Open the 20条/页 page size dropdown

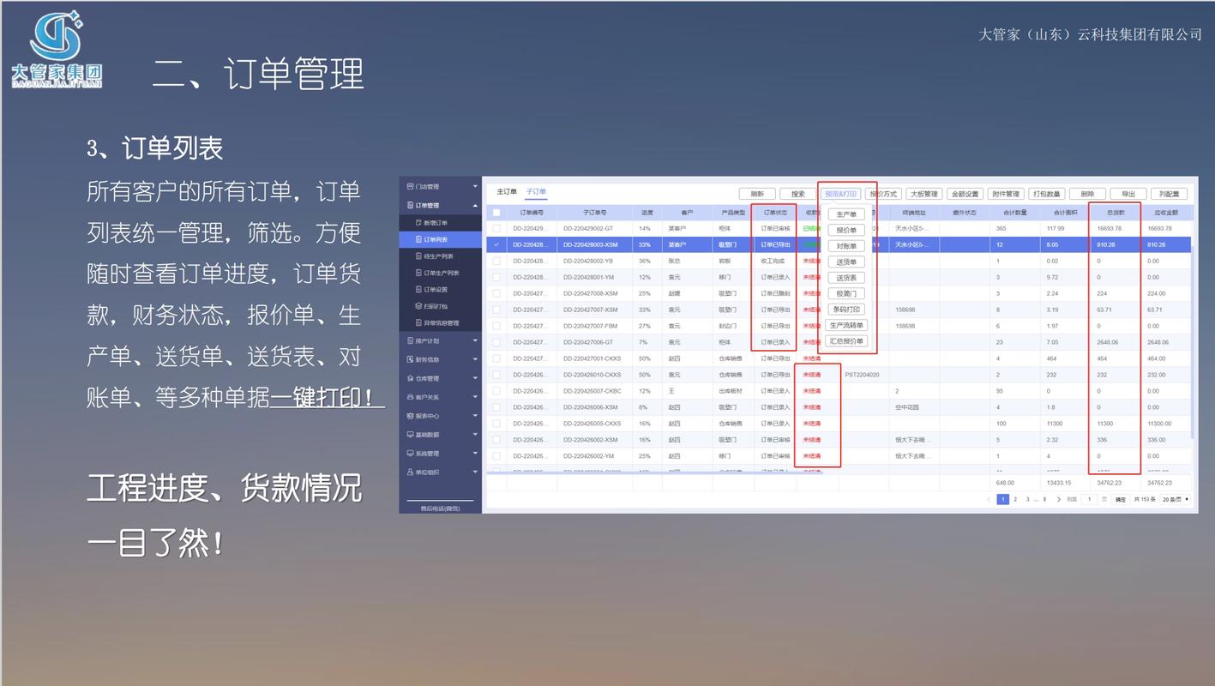click(x=1176, y=499)
